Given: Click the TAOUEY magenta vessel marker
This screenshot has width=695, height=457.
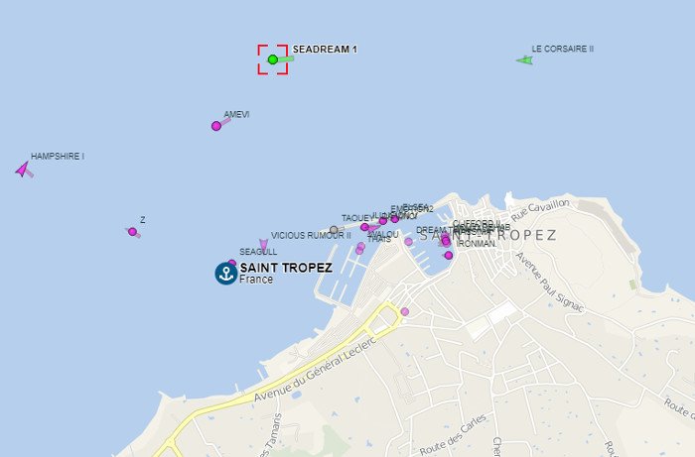Looking at the screenshot, I should click(364, 227).
